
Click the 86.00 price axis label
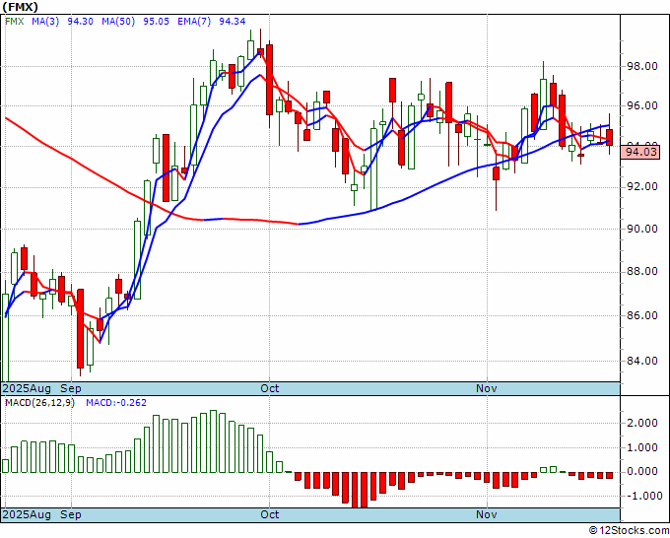[x=641, y=315]
